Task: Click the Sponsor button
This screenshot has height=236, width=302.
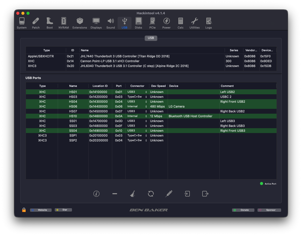Action: [x=269, y=210]
